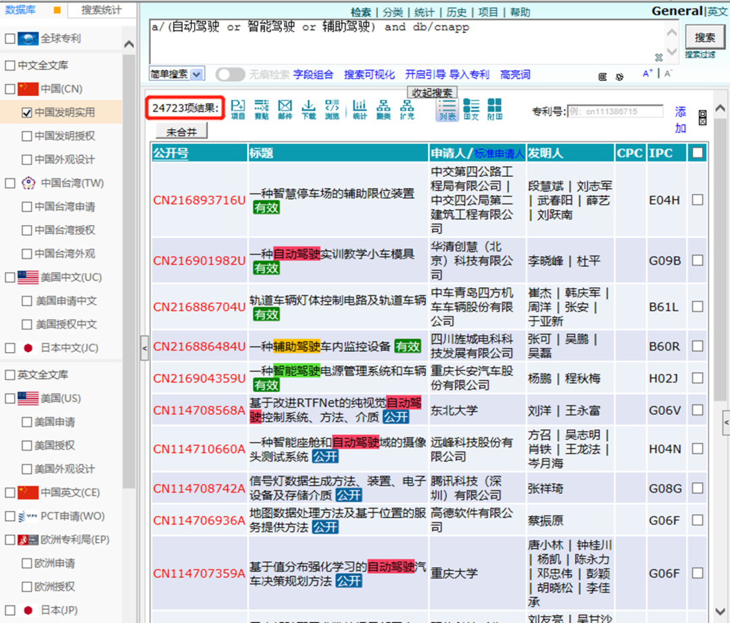The image size is (730, 623).
Task: Switch to 附图 drawings grid view icon
Action: click(x=495, y=108)
